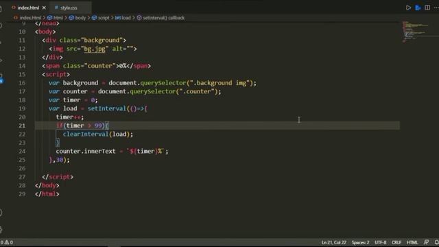The height and width of the screenshot is (247, 439).
Task: Click Ln 21, Col 22 in status bar
Action: 334,242
